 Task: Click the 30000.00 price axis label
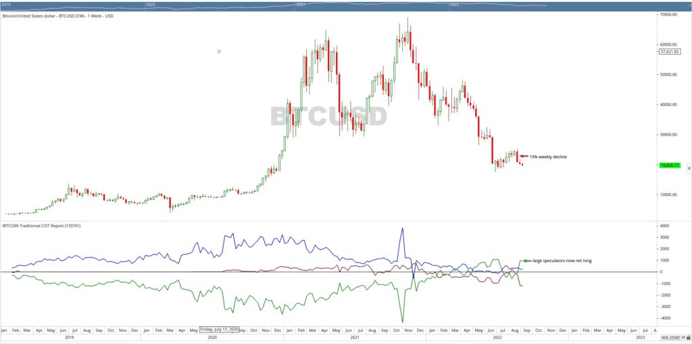pos(668,134)
